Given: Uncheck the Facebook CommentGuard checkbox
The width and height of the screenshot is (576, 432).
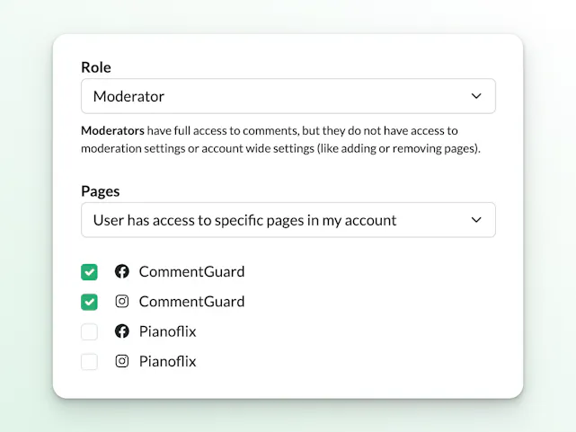Looking at the screenshot, I should (90, 272).
